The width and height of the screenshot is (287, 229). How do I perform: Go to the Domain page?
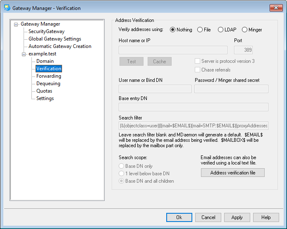[x=45, y=61]
